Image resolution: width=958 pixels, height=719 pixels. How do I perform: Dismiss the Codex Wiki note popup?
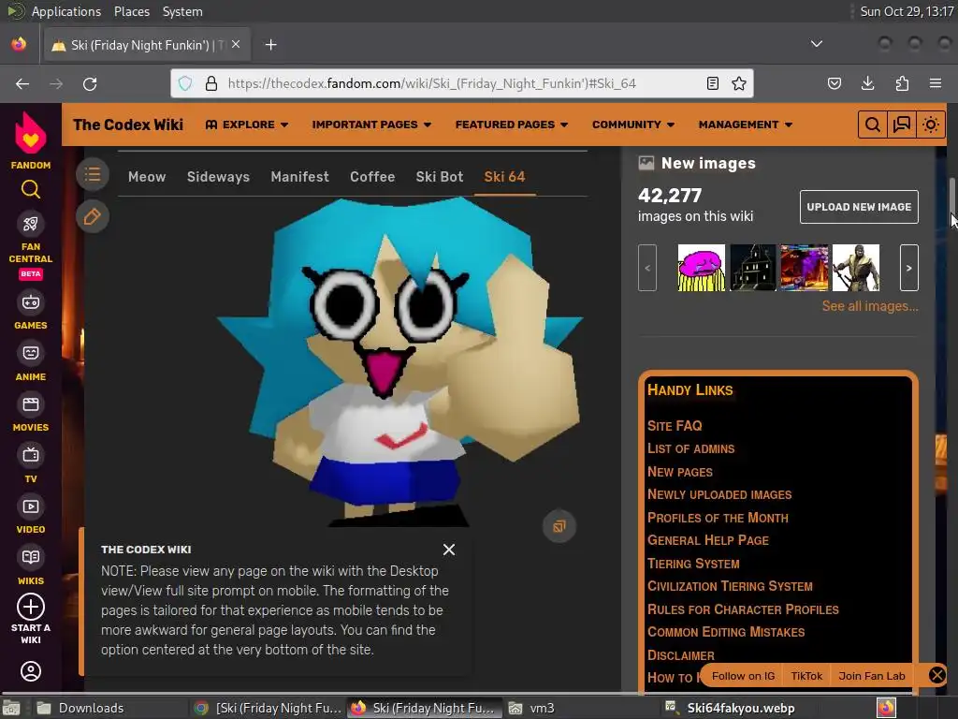(x=448, y=550)
